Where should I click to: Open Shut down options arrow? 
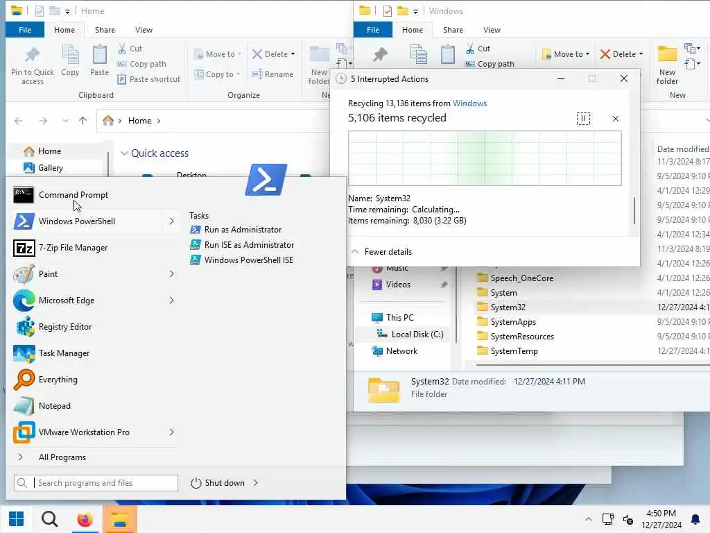point(256,483)
